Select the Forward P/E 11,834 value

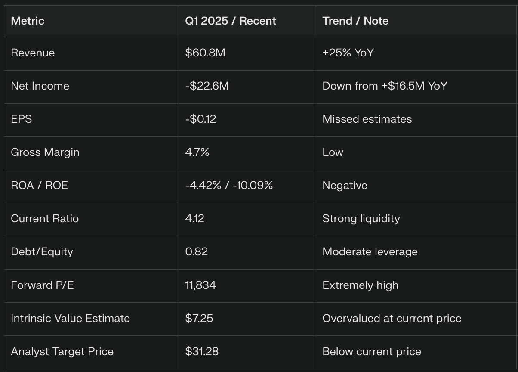point(200,285)
